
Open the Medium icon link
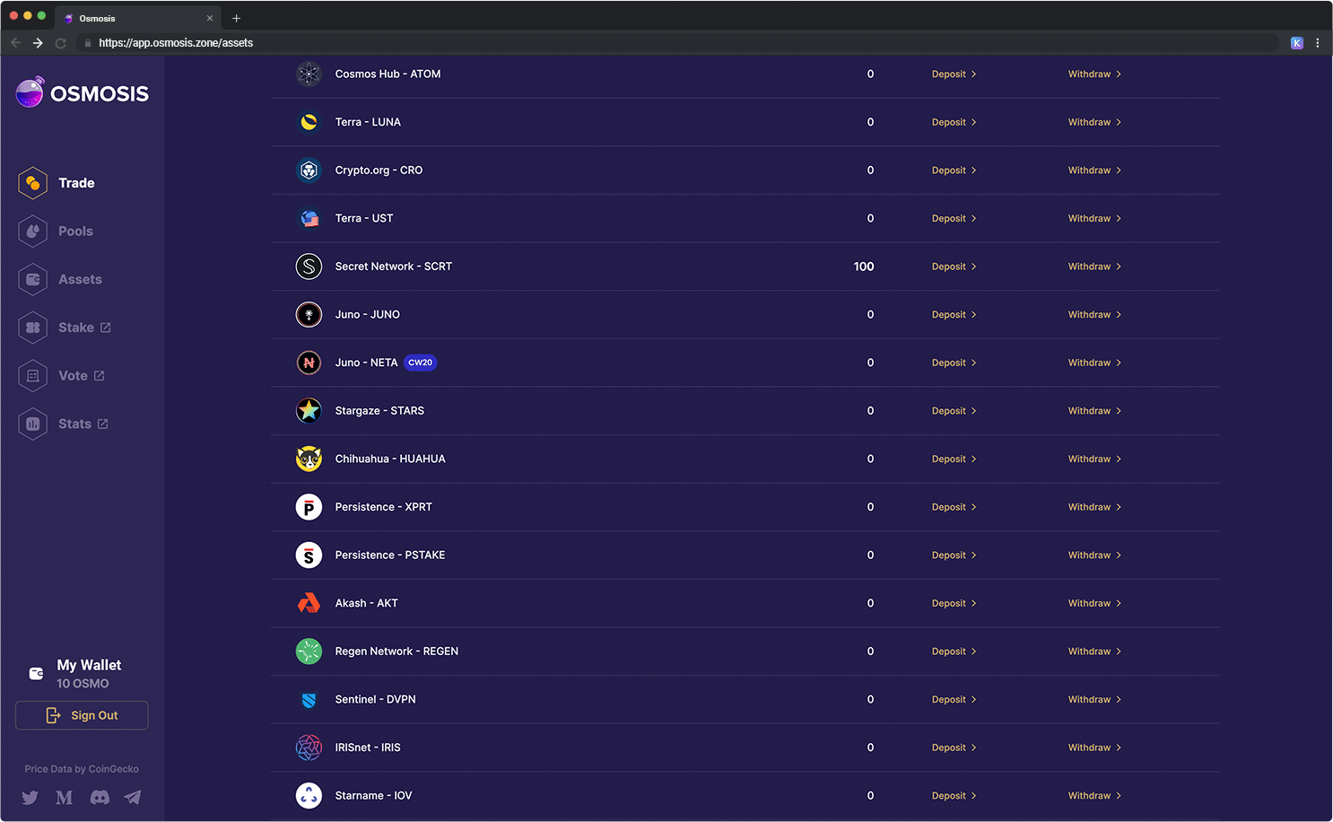65,797
